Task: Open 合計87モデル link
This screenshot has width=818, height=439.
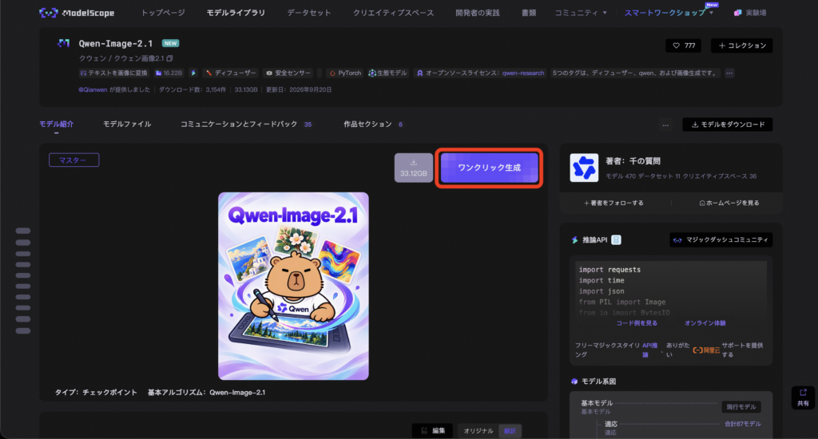Action: click(x=742, y=424)
